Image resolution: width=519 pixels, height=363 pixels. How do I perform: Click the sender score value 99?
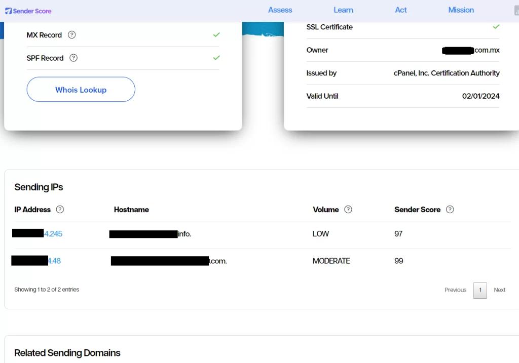pos(399,261)
